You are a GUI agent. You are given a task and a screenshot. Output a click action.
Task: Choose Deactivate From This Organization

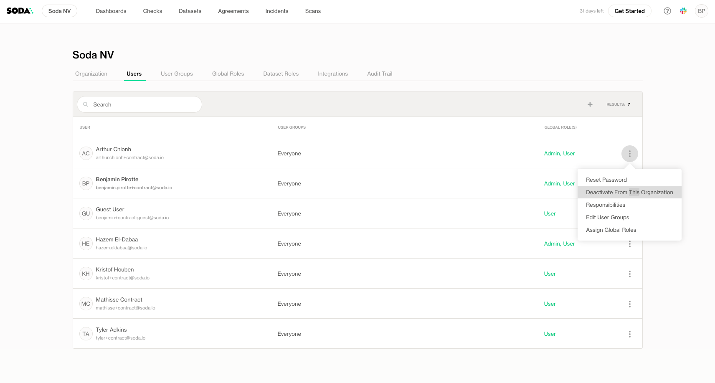629,192
